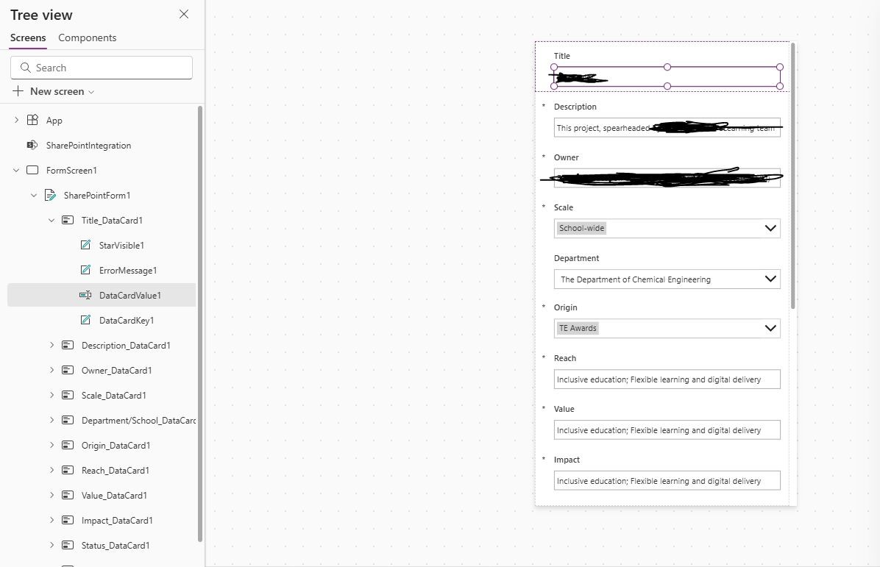The height and width of the screenshot is (567, 880).
Task: Click the New screen button
Action: click(53, 91)
